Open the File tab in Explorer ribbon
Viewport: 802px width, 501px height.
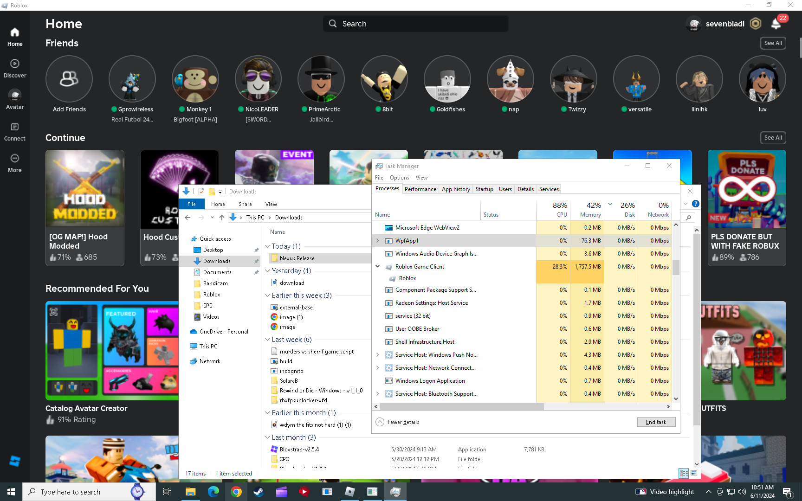[192, 204]
